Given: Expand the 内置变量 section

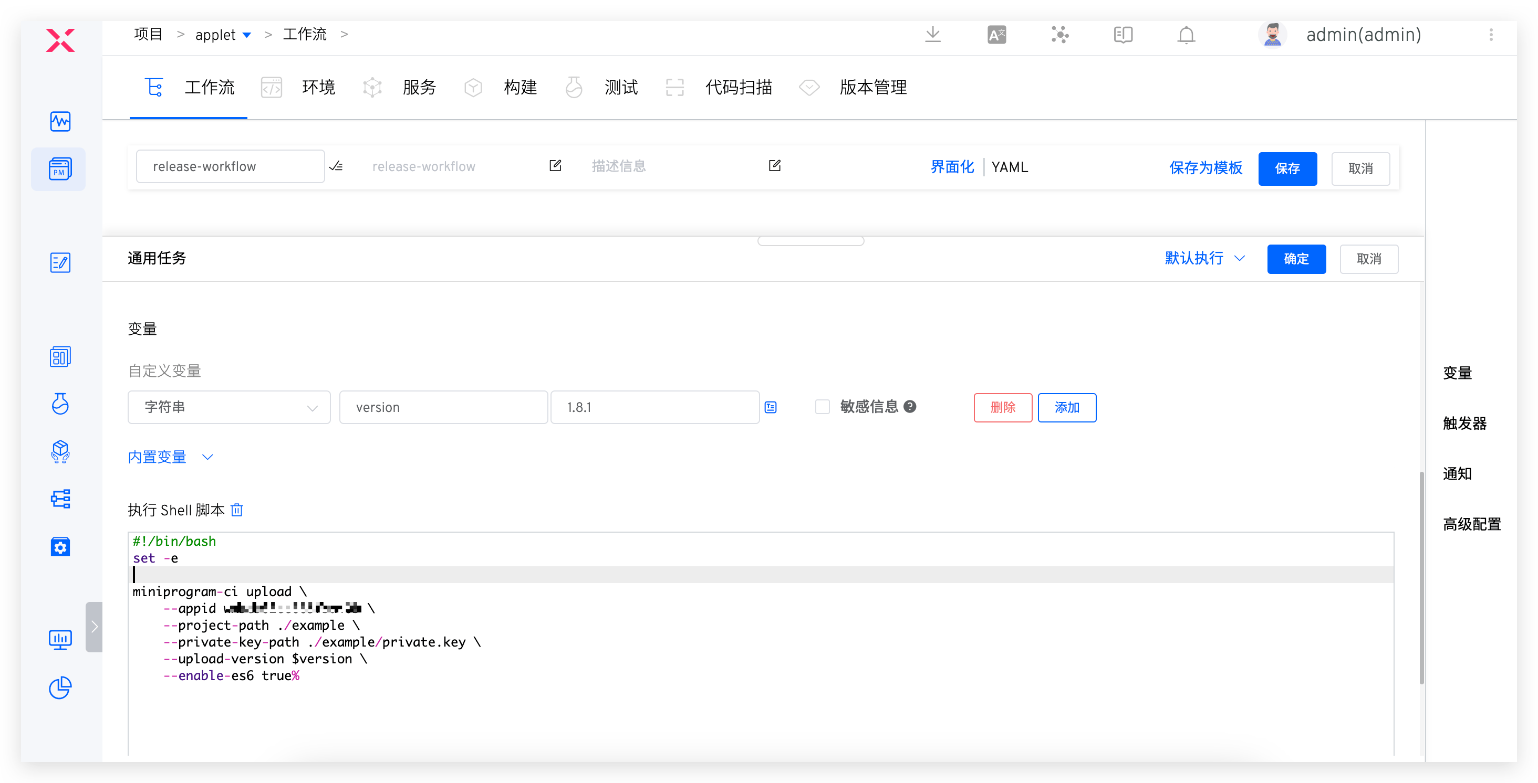Looking at the screenshot, I should pos(171,457).
